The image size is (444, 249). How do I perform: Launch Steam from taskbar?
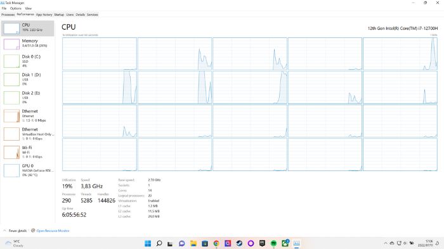pyautogui.click(x=239, y=243)
